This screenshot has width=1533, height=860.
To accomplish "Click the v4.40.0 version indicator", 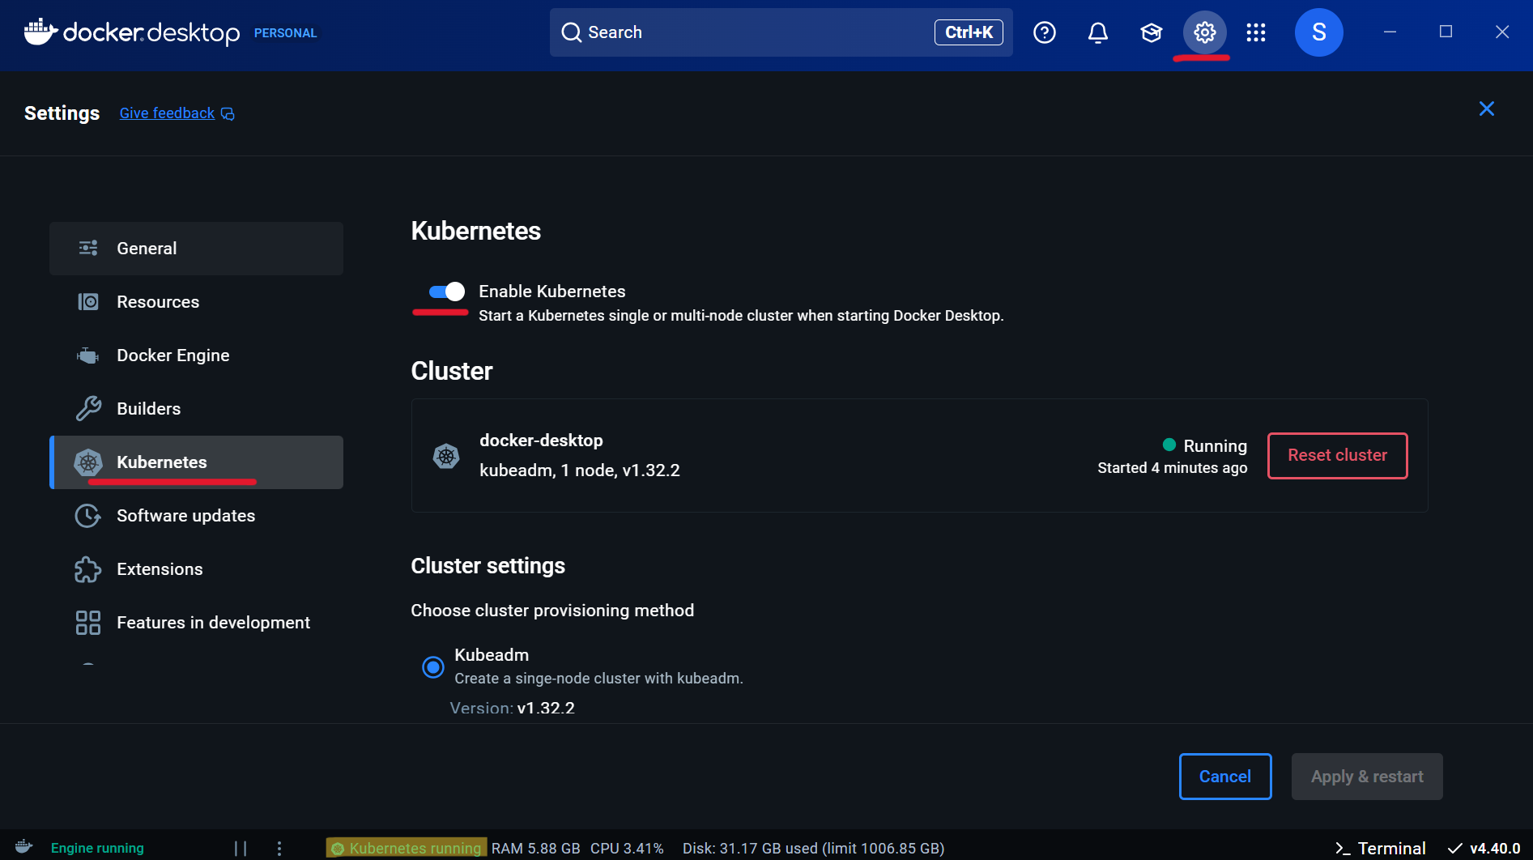I will click(1484, 848).
